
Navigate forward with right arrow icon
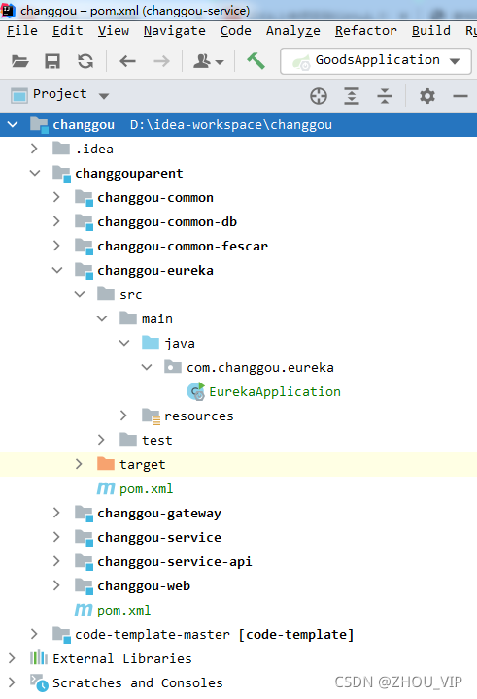coord(161,61)
